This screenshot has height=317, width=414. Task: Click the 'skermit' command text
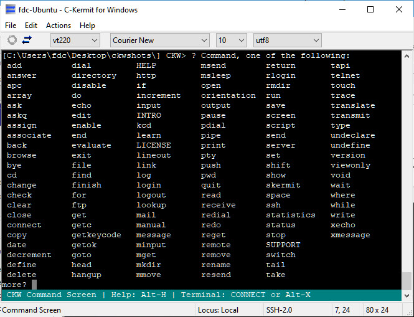coord(283,185)
